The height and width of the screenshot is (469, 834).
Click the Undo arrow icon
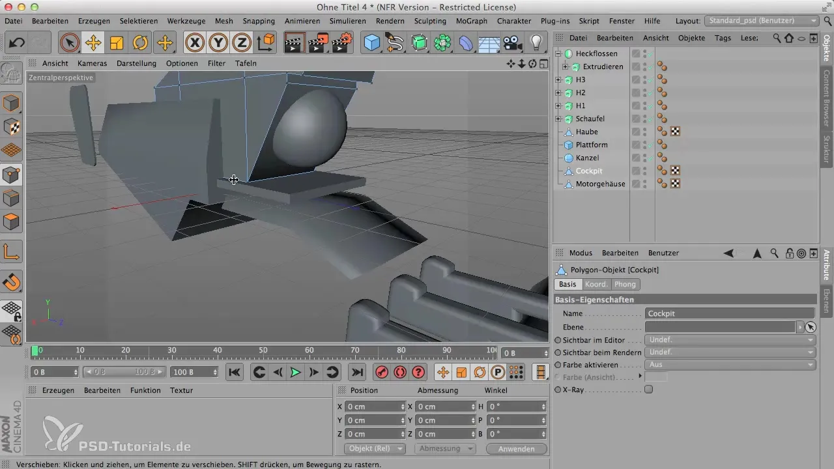17,44
